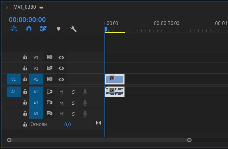Screen dimensions: 228x149
Task: Click the blue playhead marker
Action: pyautogui.click(x=106, y=29)
